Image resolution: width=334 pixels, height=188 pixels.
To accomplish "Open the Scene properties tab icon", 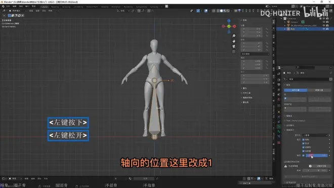I will [x=279, y=95].
